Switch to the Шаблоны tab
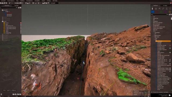Viewport: 172px width, 97px height. tap(156, 5)
